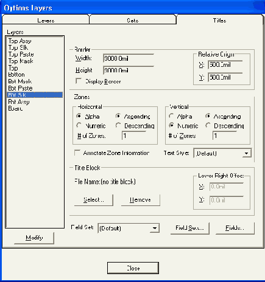This screenshot has width=265, height=282.
Task: Click the Border Width input field
Action: tap(128, 58)
